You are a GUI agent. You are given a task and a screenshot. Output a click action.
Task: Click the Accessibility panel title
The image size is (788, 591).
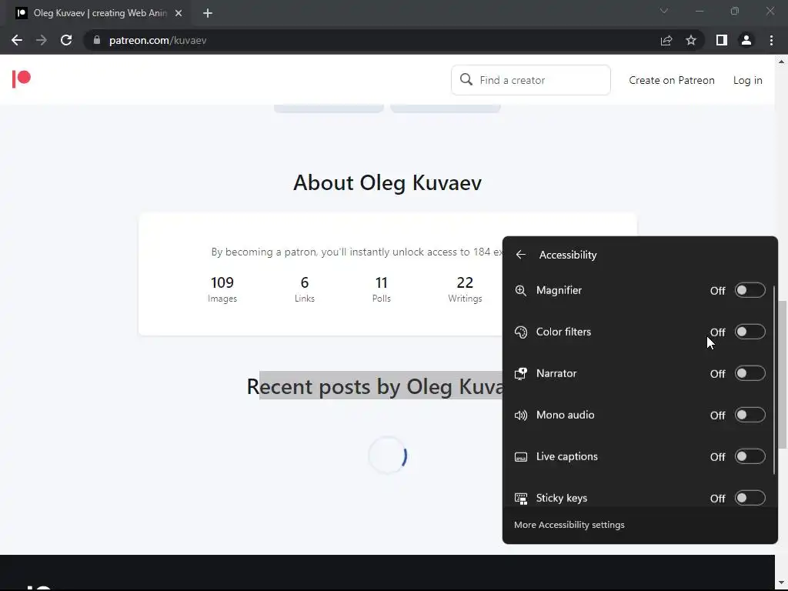[568, 255]
